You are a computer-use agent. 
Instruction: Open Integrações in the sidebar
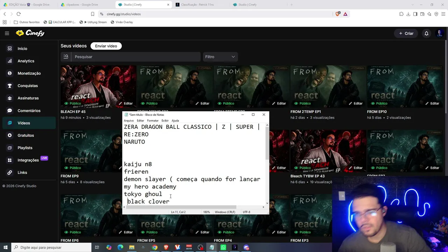pos(29,160)
